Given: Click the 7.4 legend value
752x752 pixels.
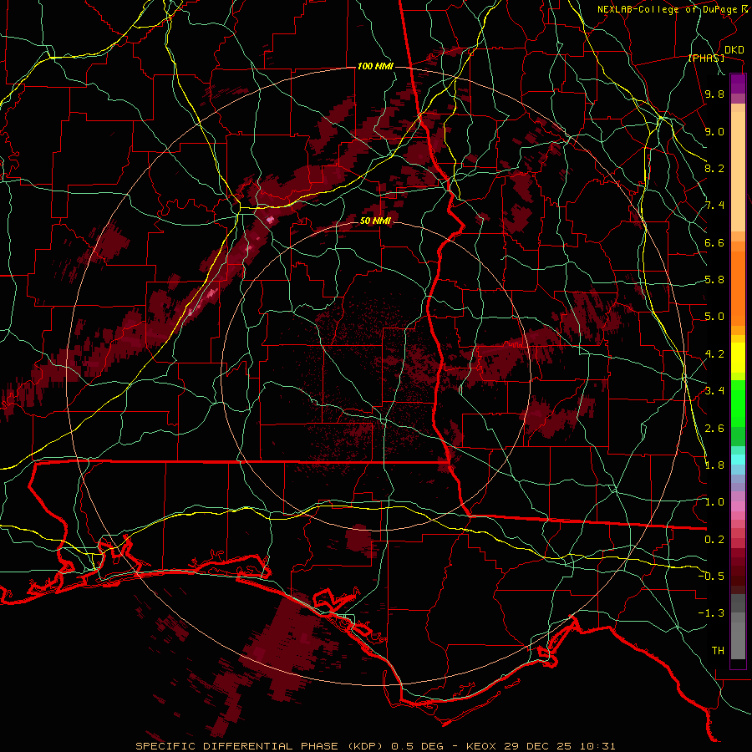Looking at the screenshot, I should point(714,206).
